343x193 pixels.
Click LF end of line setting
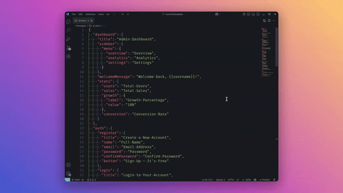238,180
